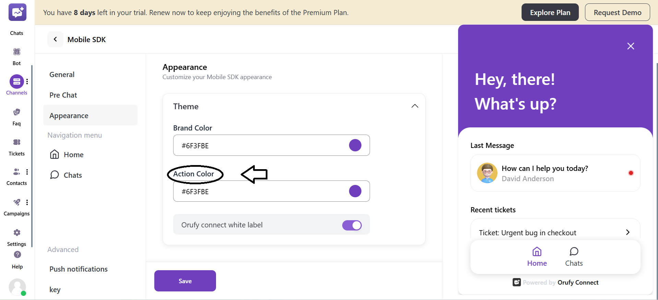Close the chat widget preview
Image resolution: width=658 pixels, height=300 pixels.
point(631,46)
